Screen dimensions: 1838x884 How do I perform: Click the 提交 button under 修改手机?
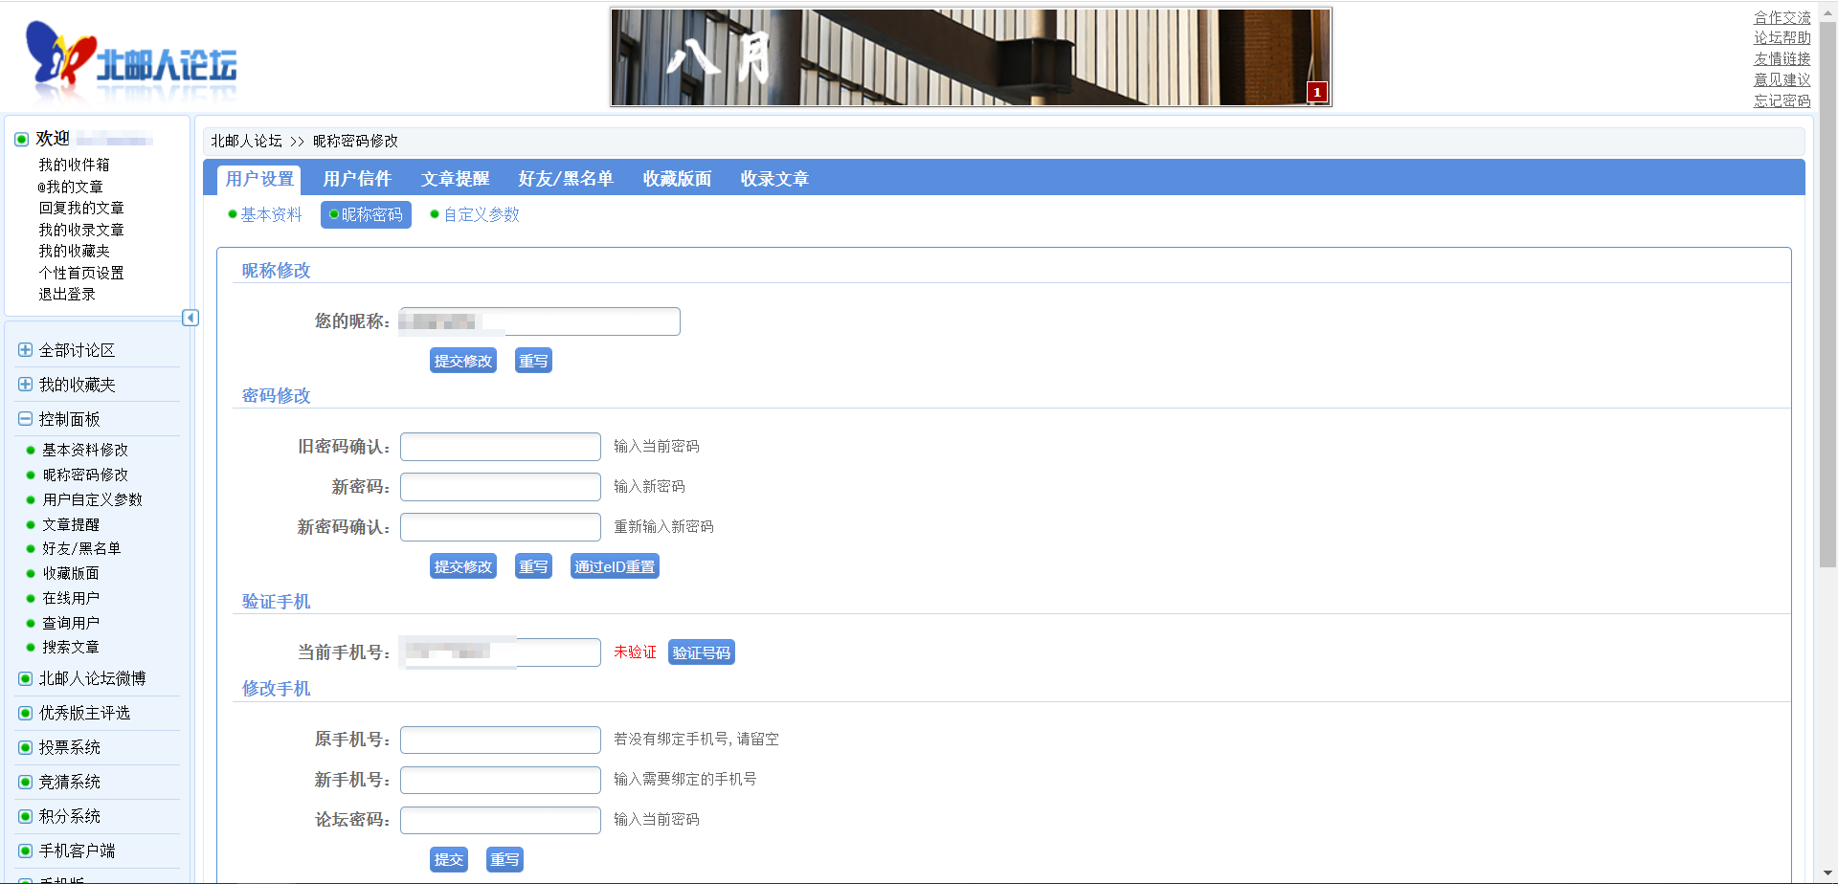click(x=449, y=859)
